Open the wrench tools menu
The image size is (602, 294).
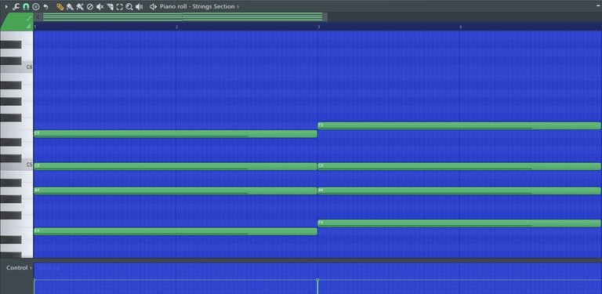point(16,6)
